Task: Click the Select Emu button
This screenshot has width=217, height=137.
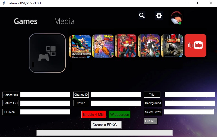Action: pyautogui.click(x=11, y=95)
